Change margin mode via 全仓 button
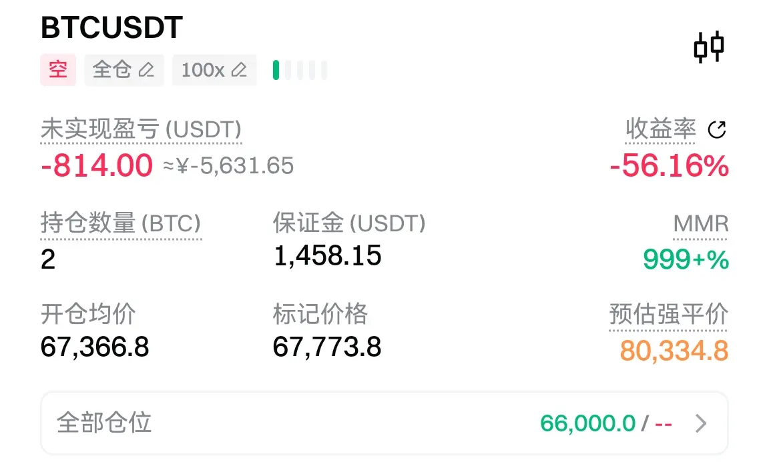 [x=124, y=70]
